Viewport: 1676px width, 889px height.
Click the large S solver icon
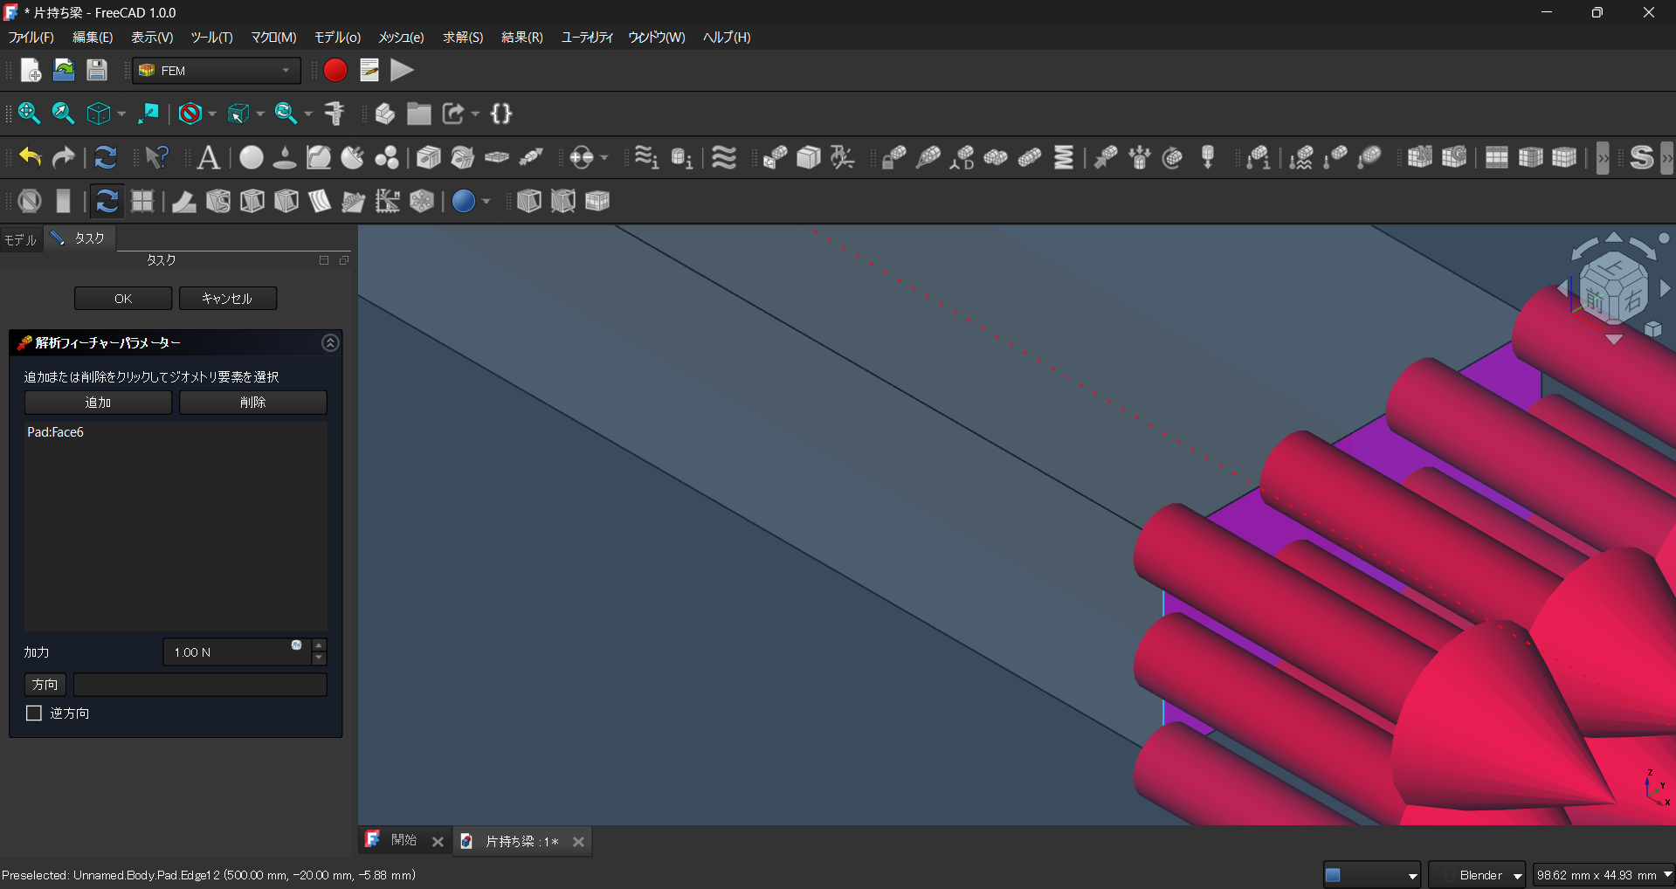(x=1642, y=157)
